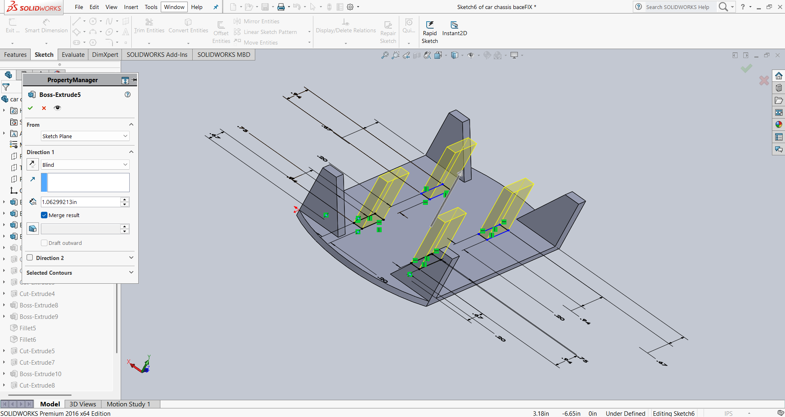Click the Trim Entities tool
The width and height of the screenshot is (785, 417).
pos(149,26)
